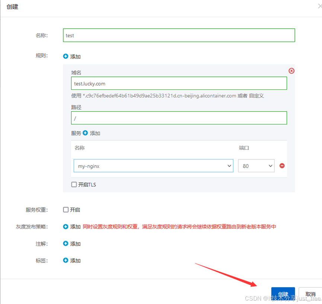Click the 添加 link for 标签
Viewport: 322px width, 304px height.
pos(75,261)
